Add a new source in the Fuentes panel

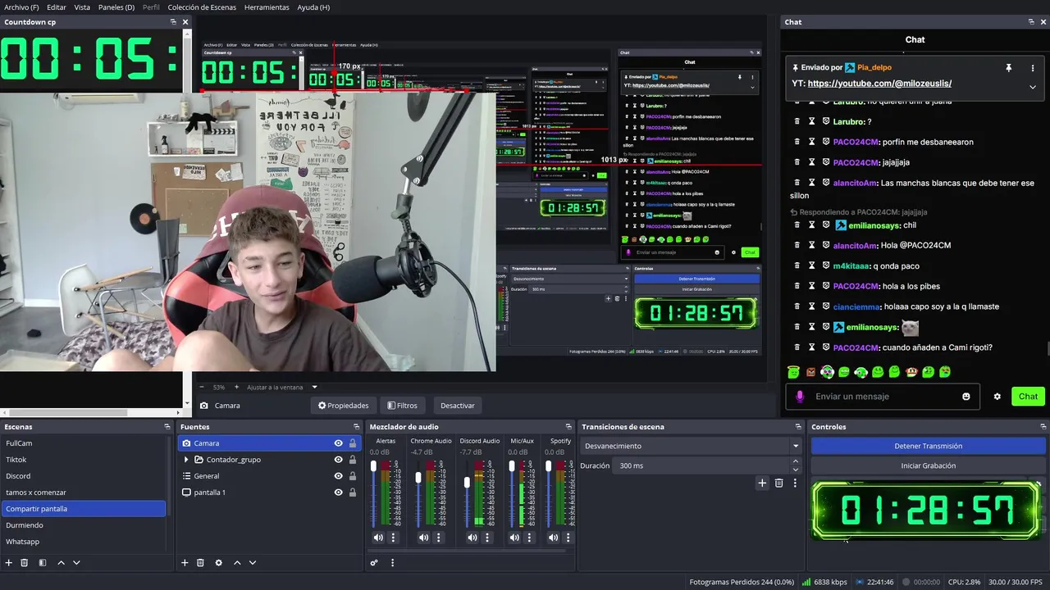click(185, 563)
